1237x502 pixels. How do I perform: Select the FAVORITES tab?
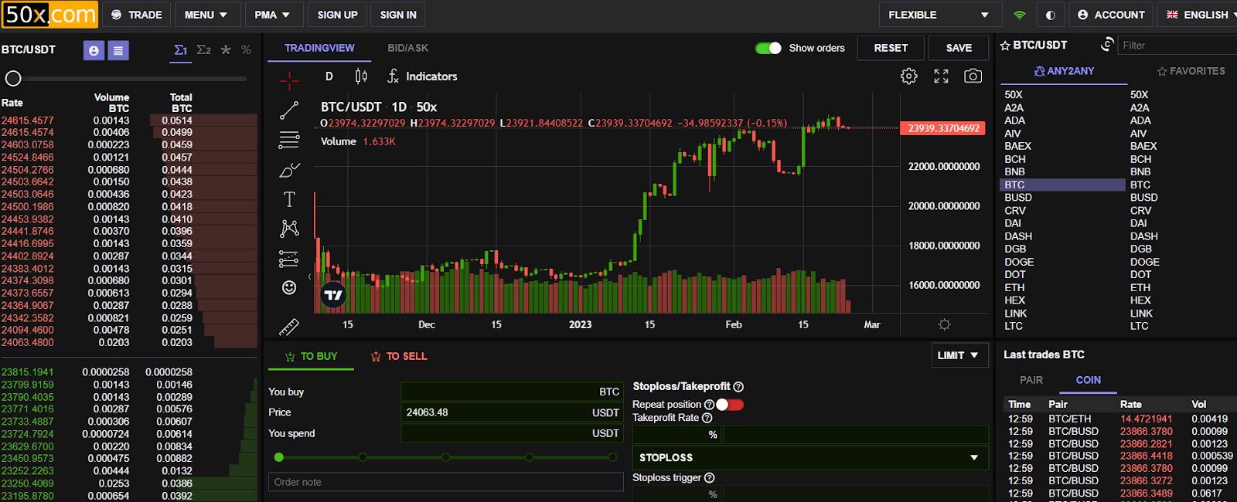pos(1191,71)
